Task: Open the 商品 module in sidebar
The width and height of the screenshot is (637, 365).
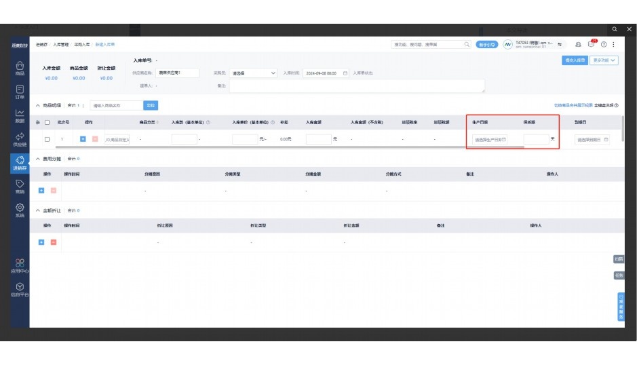Action: tap(20, 68)
